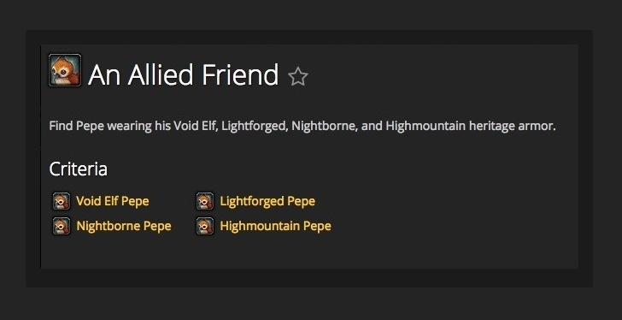Click the icon beside Lightforged Pepe
This screenshot has height=320, width=622.
(205, 201)
